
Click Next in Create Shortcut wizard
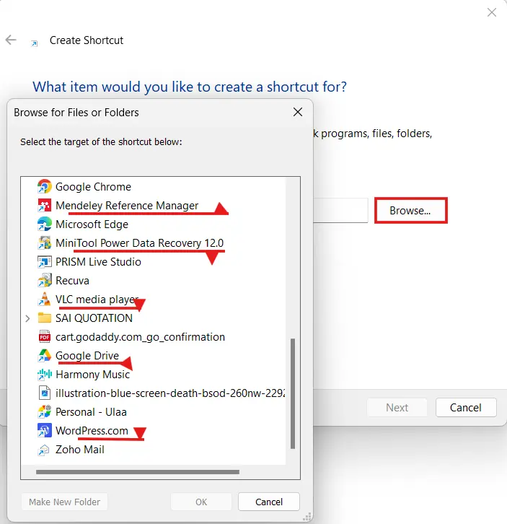click(397, 407)
